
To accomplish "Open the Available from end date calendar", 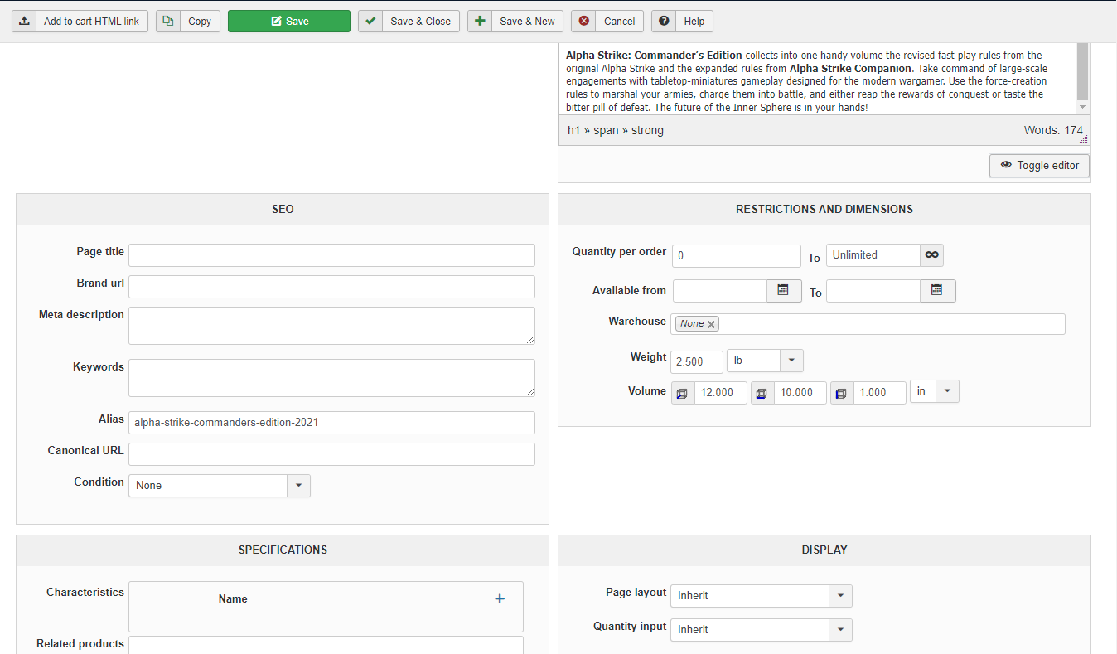I will pyautogui.click(x=937, y=291).
